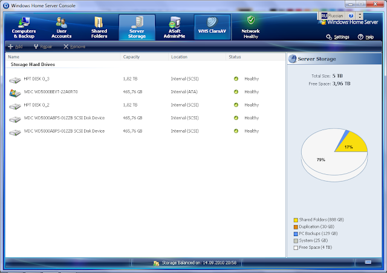Viewport: 387px width, 273px height.
Task: Click the Total Size 5 TB value
Action: pos(337,76)
